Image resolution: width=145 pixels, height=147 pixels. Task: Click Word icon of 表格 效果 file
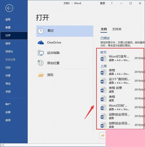[x=103, y=90]
